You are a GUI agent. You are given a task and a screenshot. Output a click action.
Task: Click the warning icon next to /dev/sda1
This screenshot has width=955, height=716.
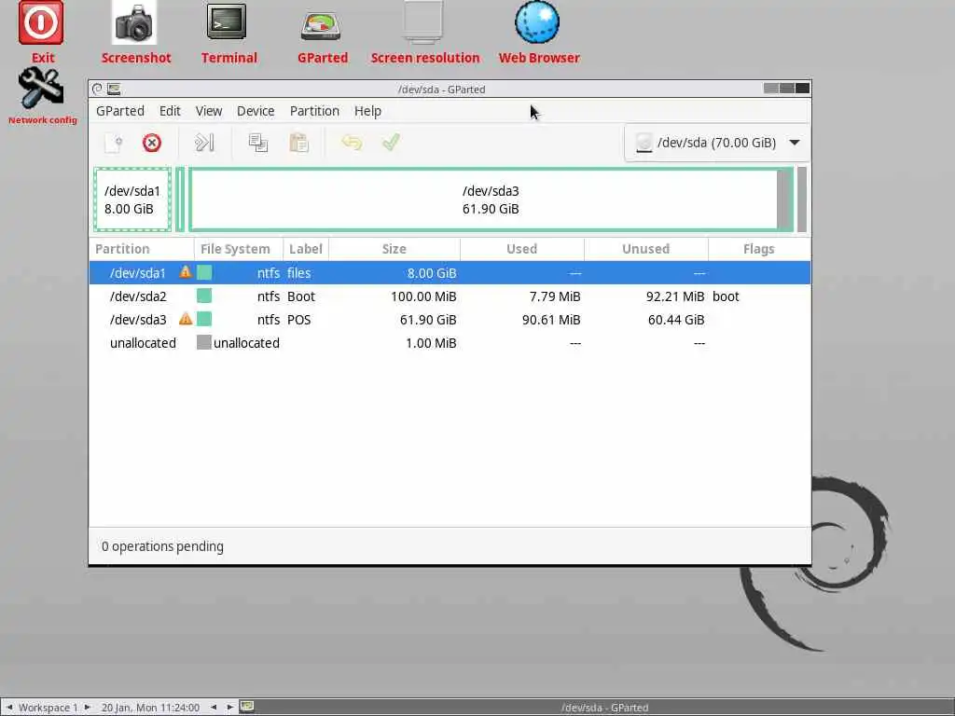coord(186,272)
